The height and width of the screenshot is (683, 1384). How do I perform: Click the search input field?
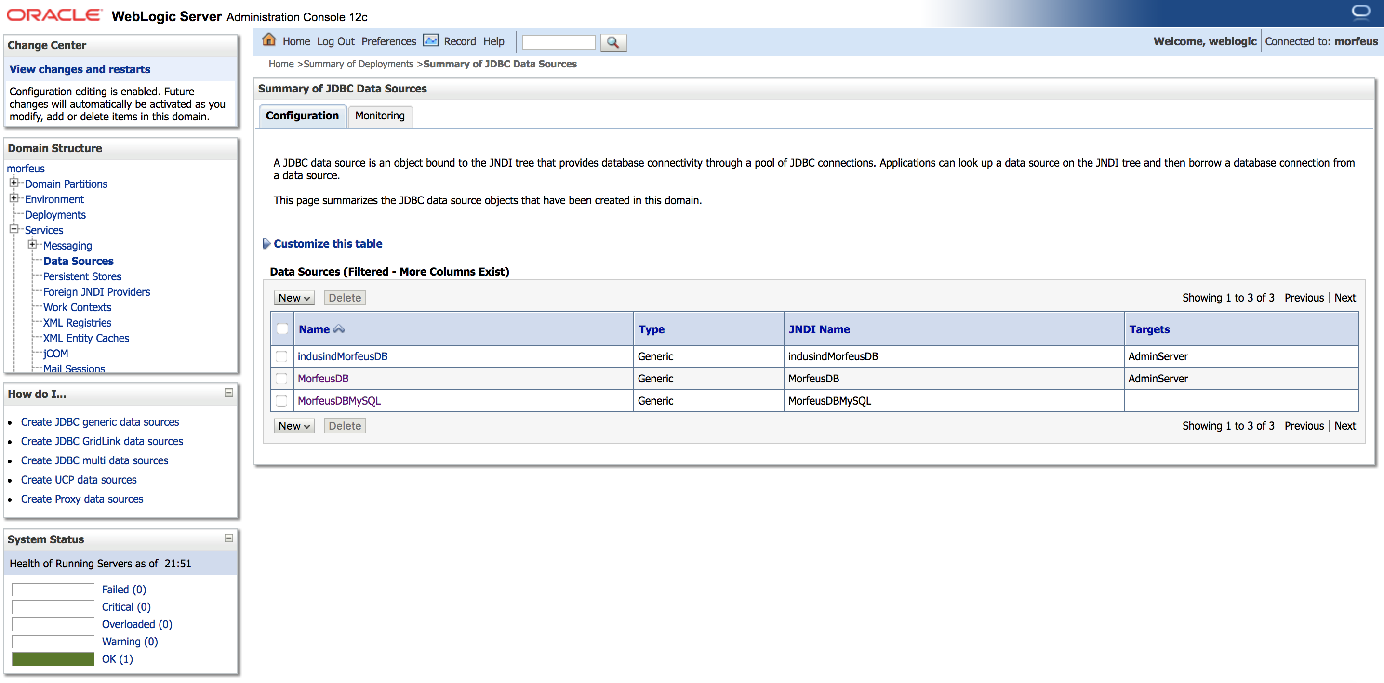(559, 42)
